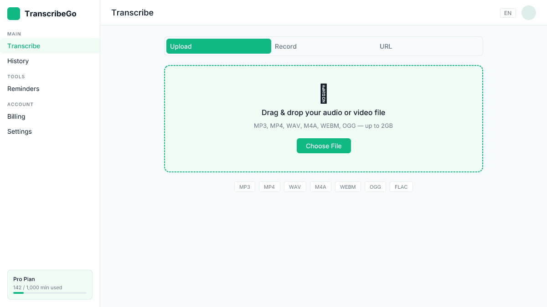The height and width of the screenshot is (307, 547).
Task: Open Billing under Account
Action: pos(16,116)
